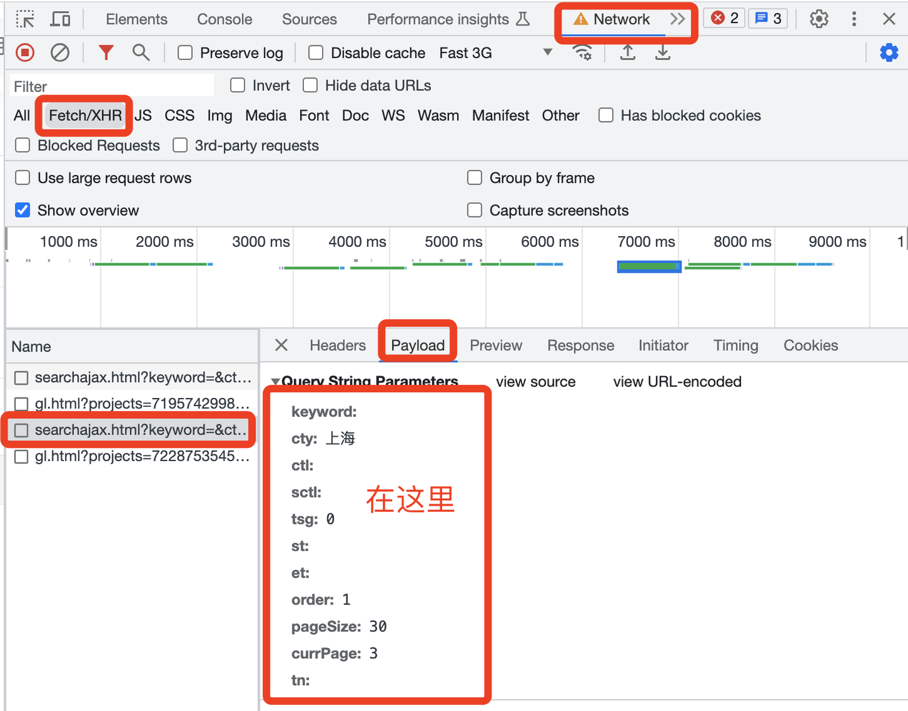Open DevTools settings gear icon
The width and height of the screenshot is (908, 711).
(x=819, y=19)
